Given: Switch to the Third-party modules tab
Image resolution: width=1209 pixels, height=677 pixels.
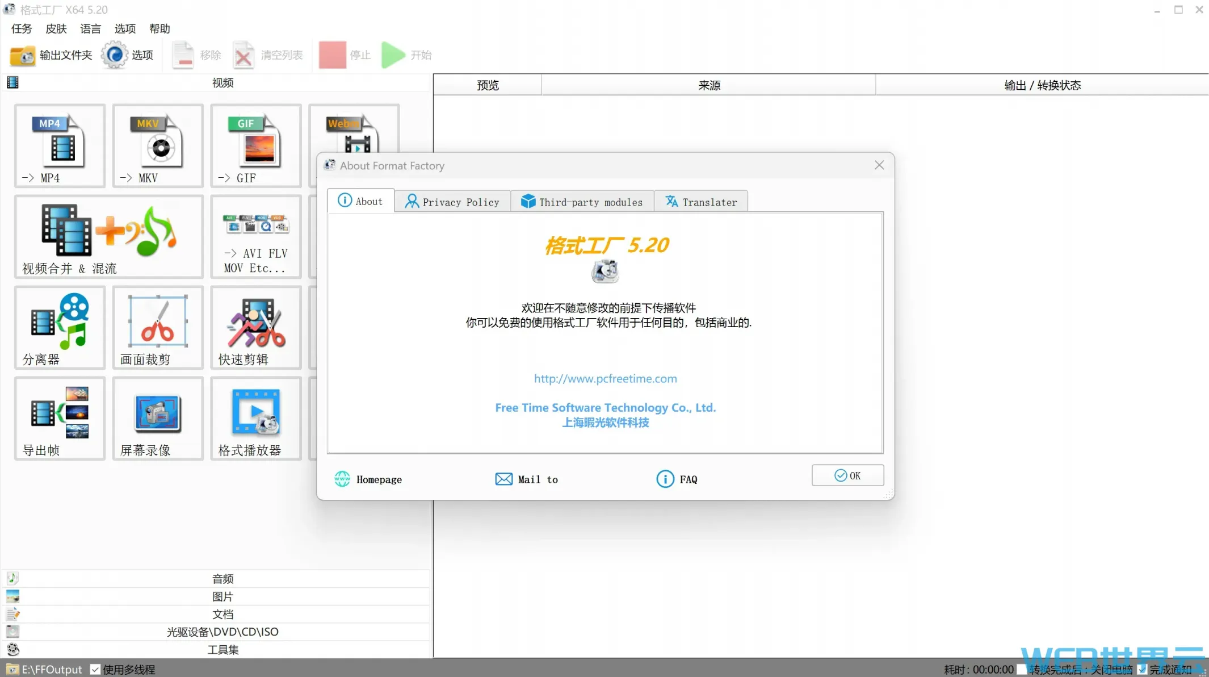Looking at the screenshot, I should [582, 202].
